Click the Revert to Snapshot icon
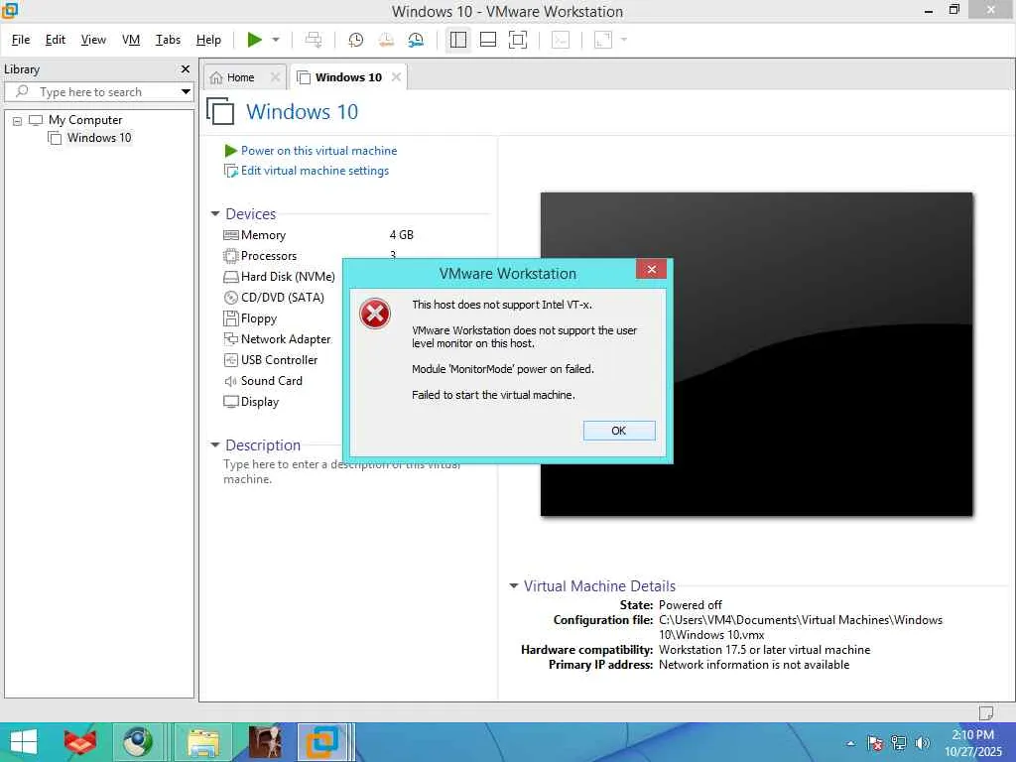The width and height of the screenshot is (1016, 762). click(386, 40)
